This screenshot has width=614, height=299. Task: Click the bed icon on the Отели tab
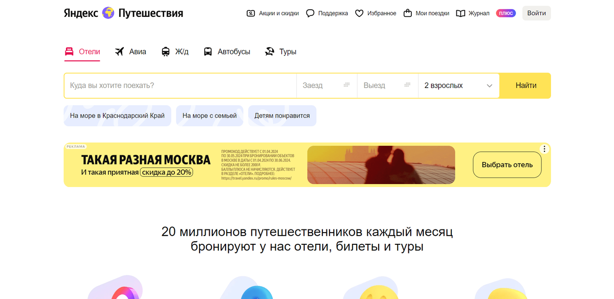pos(69,52)
